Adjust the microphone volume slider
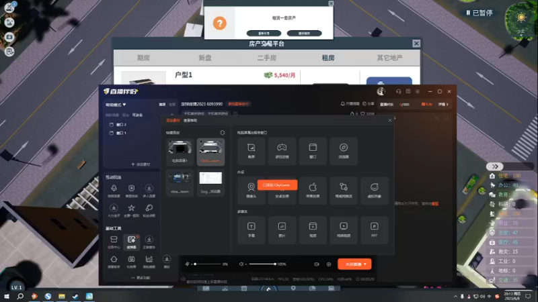 tap(208, 264)
